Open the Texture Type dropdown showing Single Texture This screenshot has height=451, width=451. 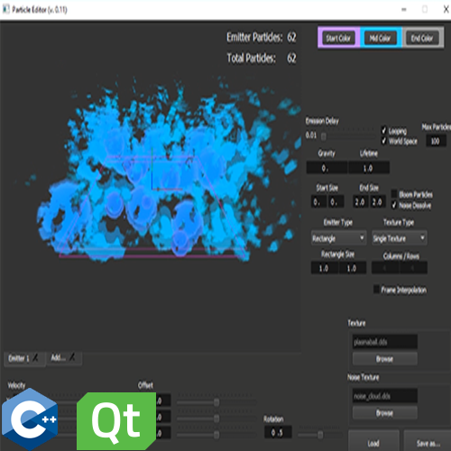click(400, 238)
